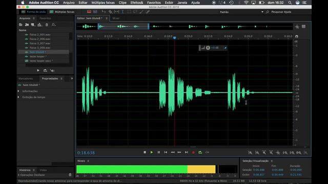Select the Spot Healing Brush tool
This screenshot has height=184, width=328.
pos(148,12)
